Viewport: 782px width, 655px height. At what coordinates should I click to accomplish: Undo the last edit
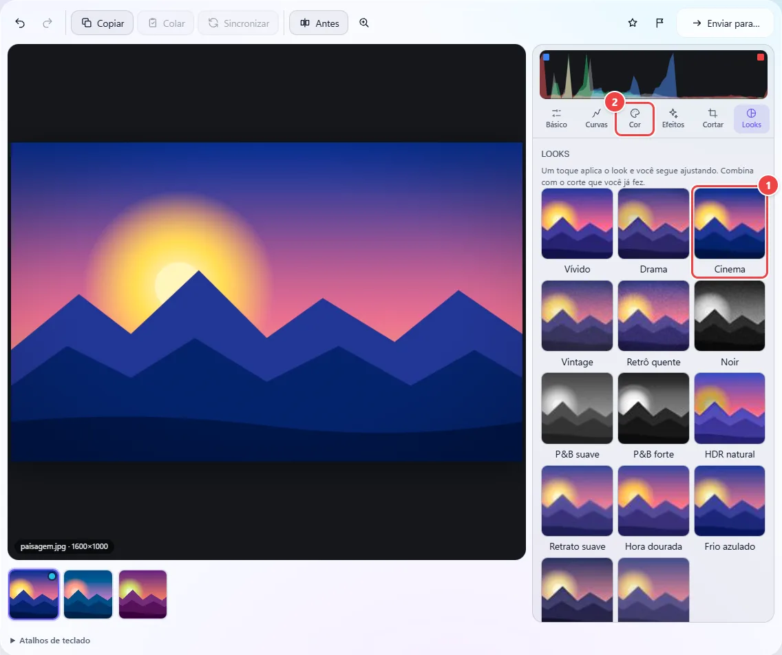tap(20, 23)
